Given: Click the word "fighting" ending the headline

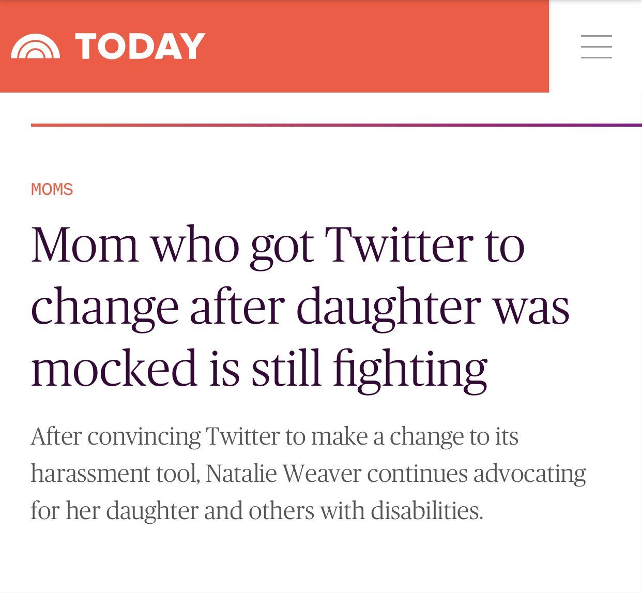Looking at the screenshot, I should [409, 369].
